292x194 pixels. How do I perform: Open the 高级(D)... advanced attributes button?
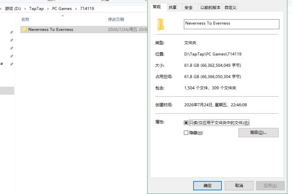(258, 132)
